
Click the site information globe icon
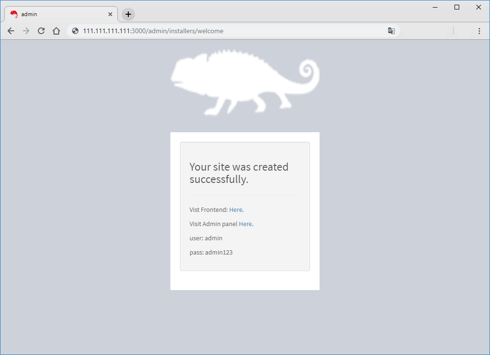75,30
